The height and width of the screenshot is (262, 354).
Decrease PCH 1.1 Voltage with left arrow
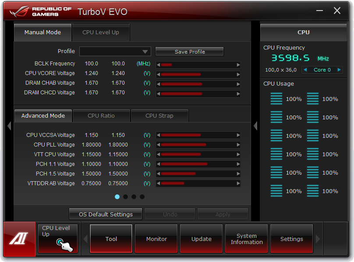click(159, 164)
